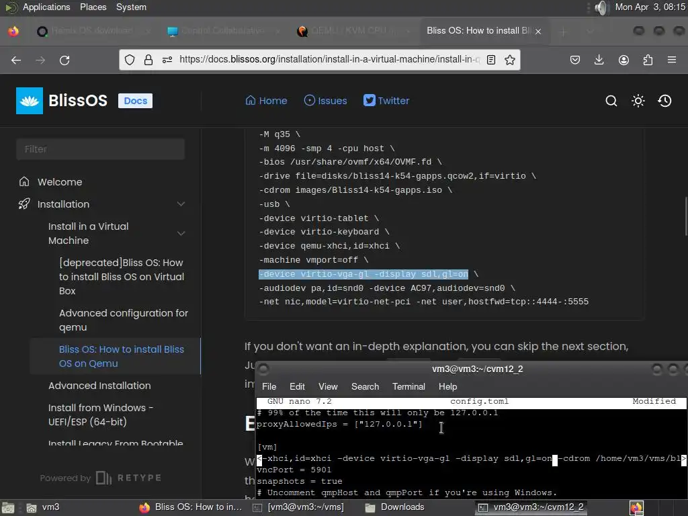Switch to vm3@vm3:~/vms terminal taskbar item

tap(298, 507)
